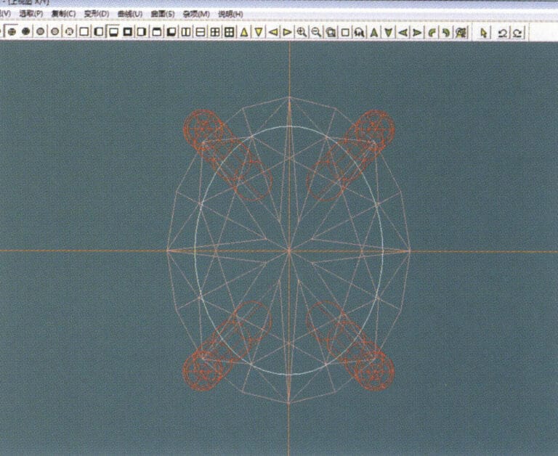Choose the grey shaded sphere display icon
Screen dimensions: 558x456
(x=40, y=32)
